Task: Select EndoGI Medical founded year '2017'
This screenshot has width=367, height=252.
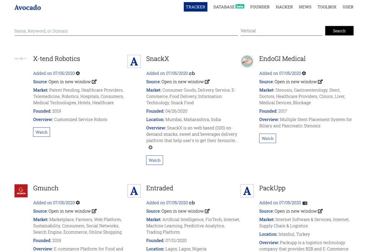Action: pos(283,111)
